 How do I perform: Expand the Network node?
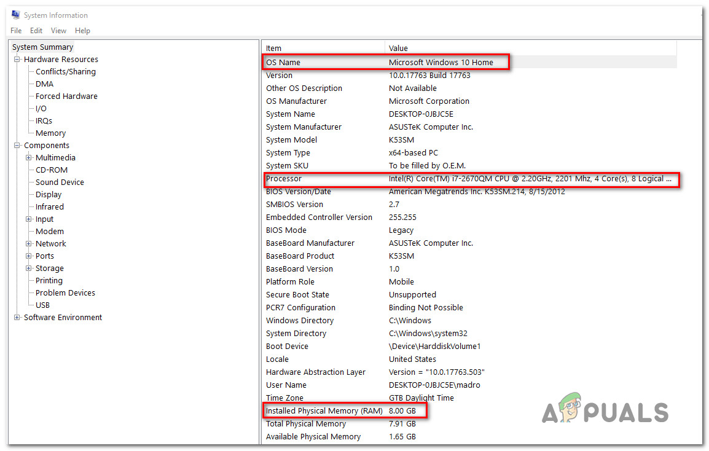pos(29,243)
